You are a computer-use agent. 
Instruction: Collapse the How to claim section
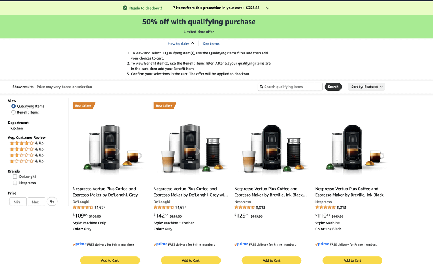tap(181, 44)
